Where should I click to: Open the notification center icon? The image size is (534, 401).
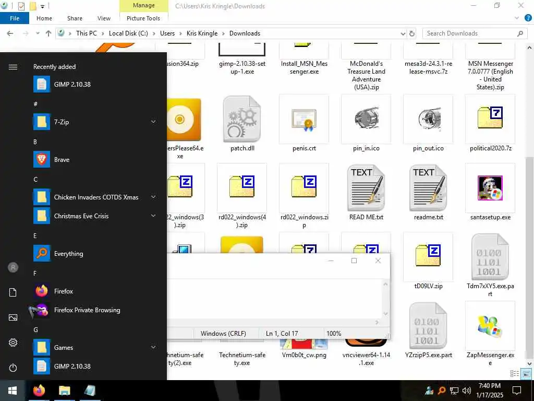(517, 391)
